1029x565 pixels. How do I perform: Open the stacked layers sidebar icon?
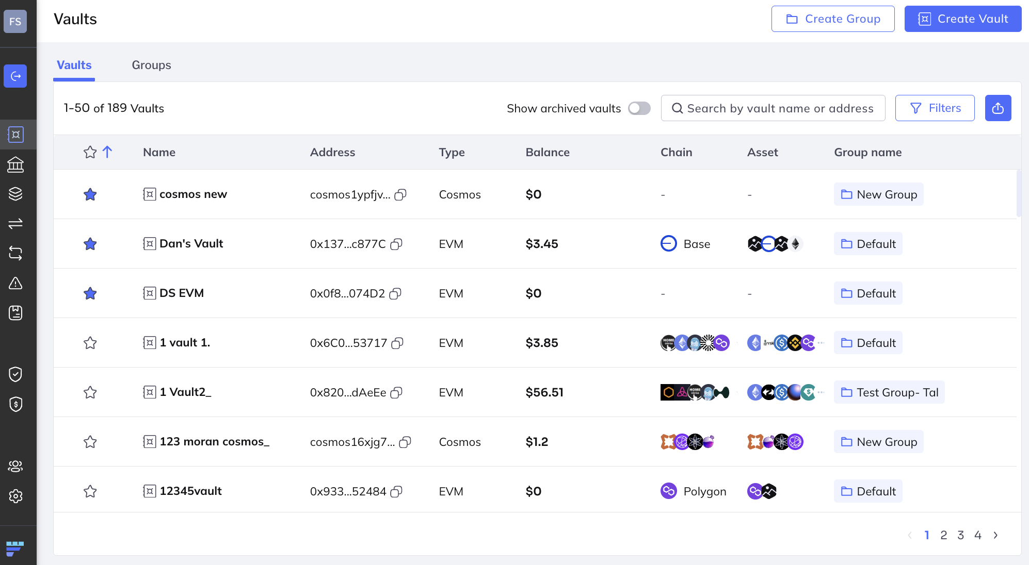[x=15, y=194]
